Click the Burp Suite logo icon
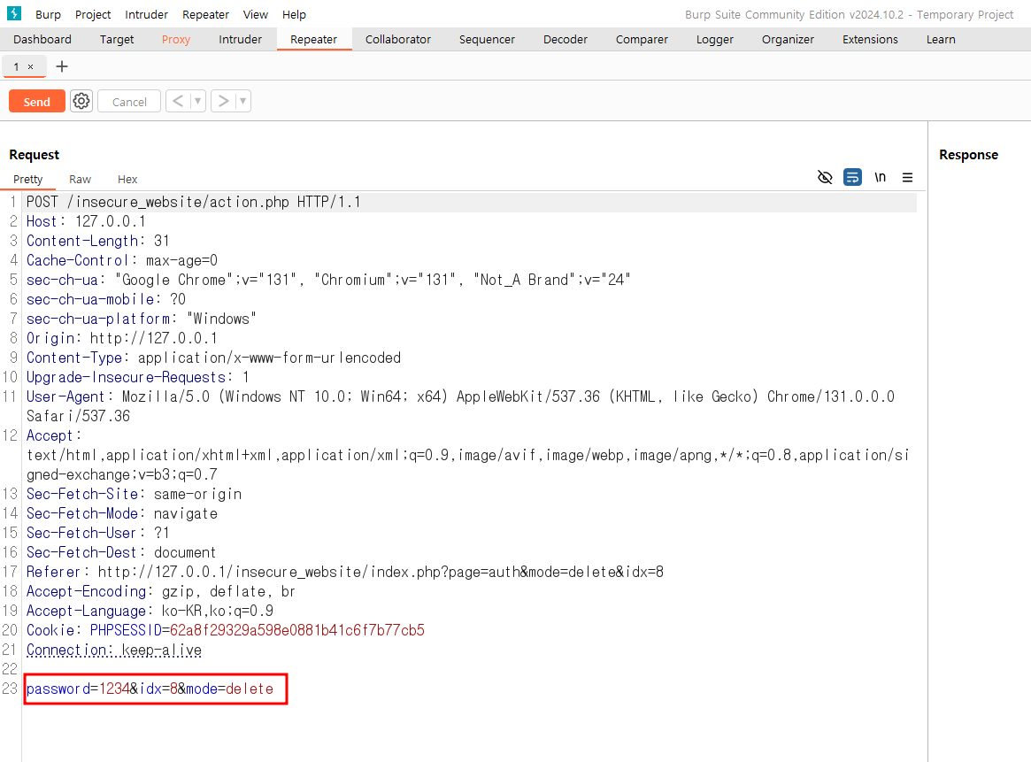 (x=14, y=13)
